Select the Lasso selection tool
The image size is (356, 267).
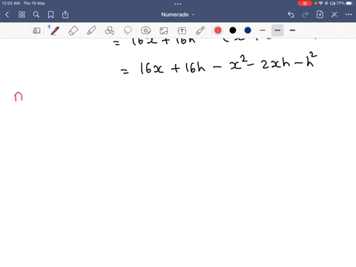click(128, 30)
